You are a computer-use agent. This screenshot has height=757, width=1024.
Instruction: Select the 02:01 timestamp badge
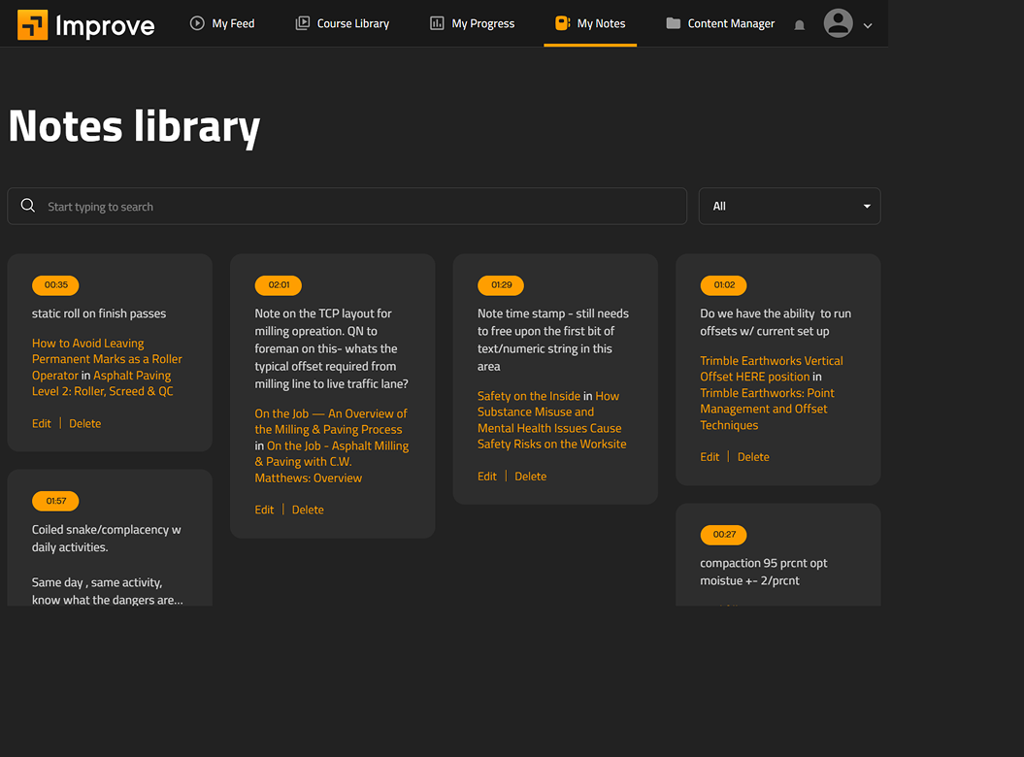click(279, 285)
